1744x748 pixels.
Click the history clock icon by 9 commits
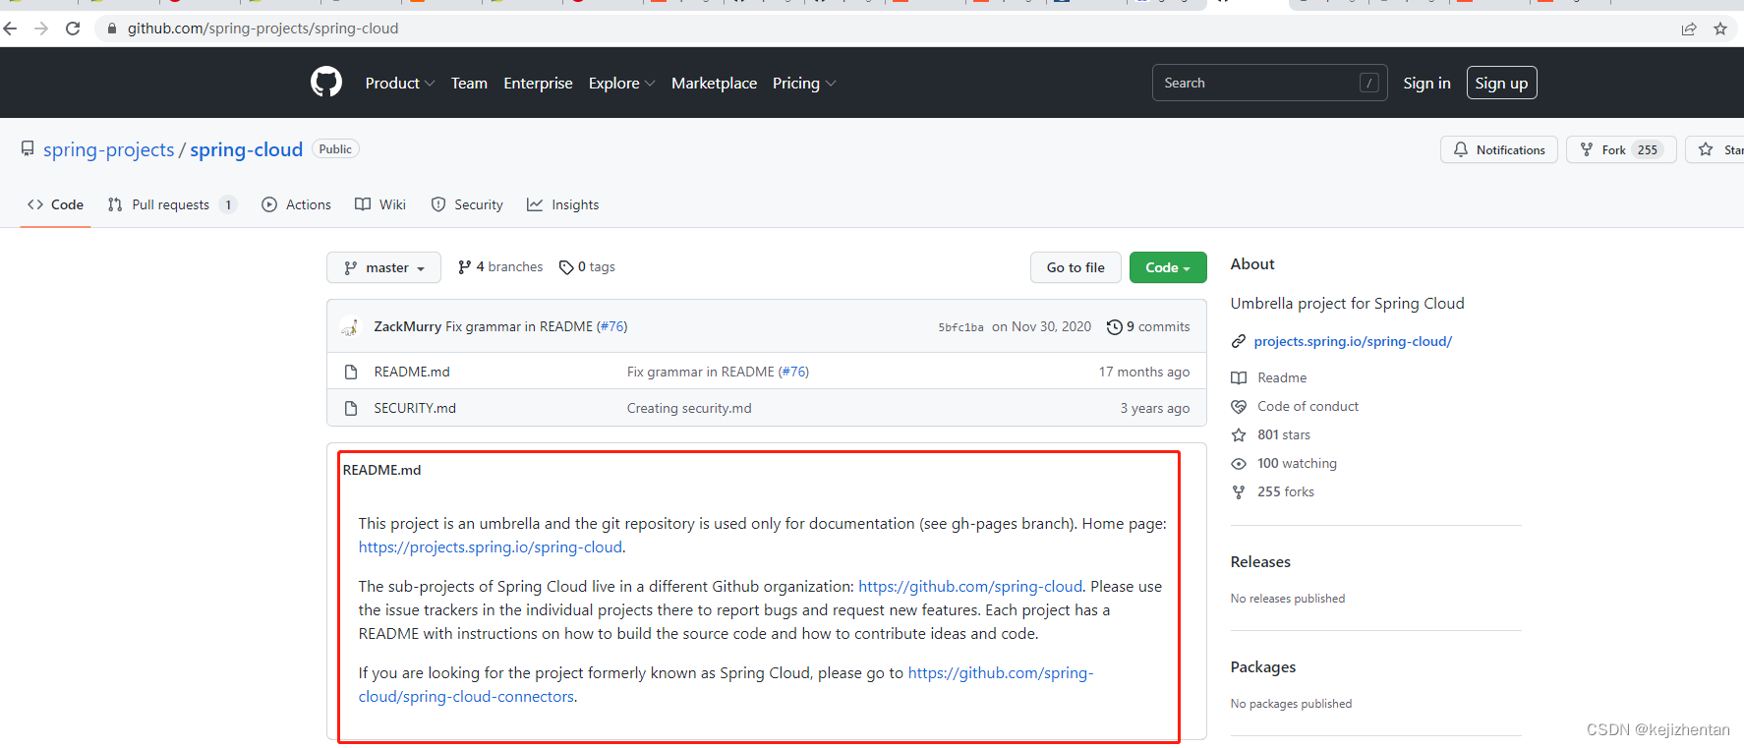[x=1115, y=326]
